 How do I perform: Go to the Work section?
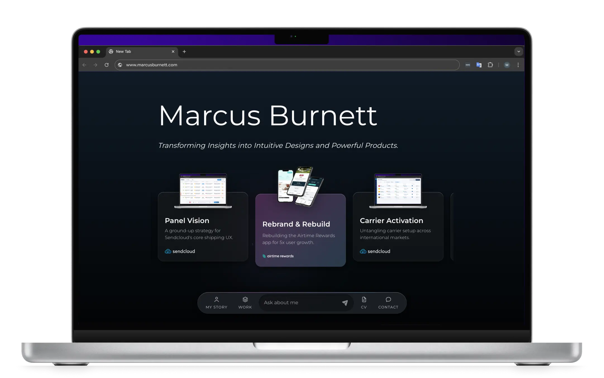[x=245, y=303]
